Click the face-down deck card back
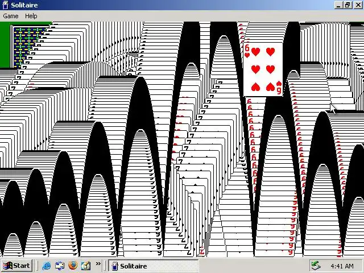Screen dimensions: 364x273 pos(27,47)
